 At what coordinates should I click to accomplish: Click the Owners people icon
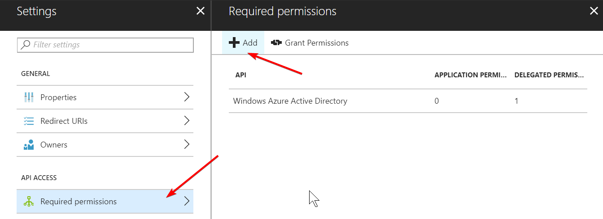29,145
